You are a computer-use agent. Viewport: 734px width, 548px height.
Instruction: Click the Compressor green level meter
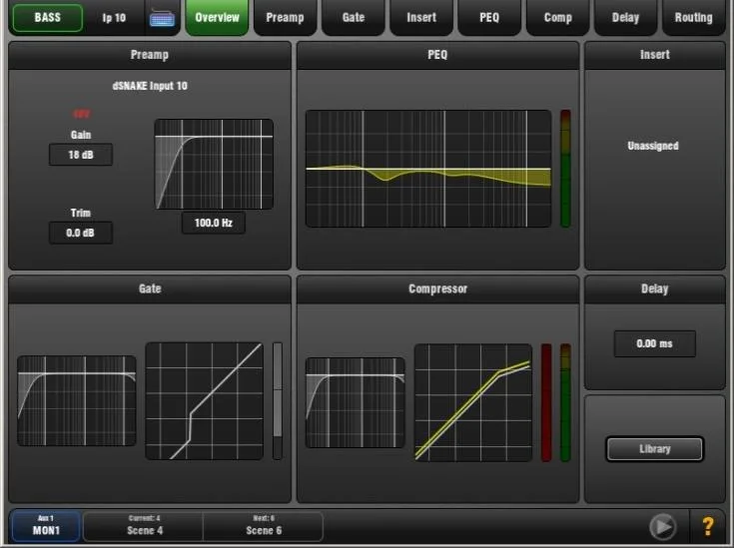(565, 402)
